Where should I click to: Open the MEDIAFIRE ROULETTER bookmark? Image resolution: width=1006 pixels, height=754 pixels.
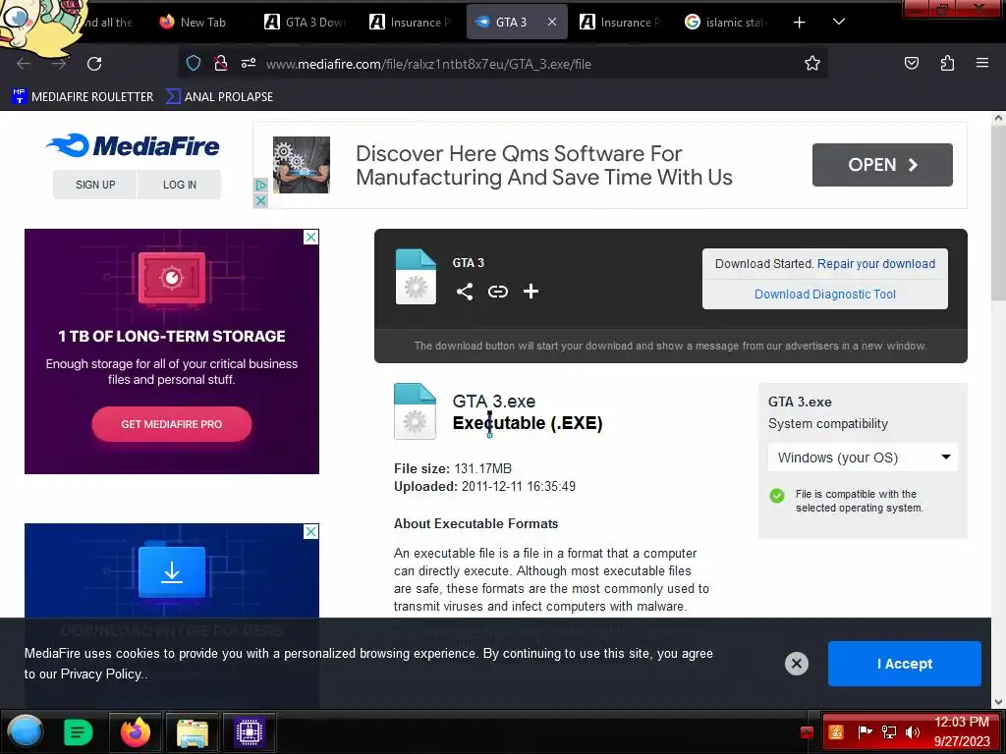pos(83,97)
